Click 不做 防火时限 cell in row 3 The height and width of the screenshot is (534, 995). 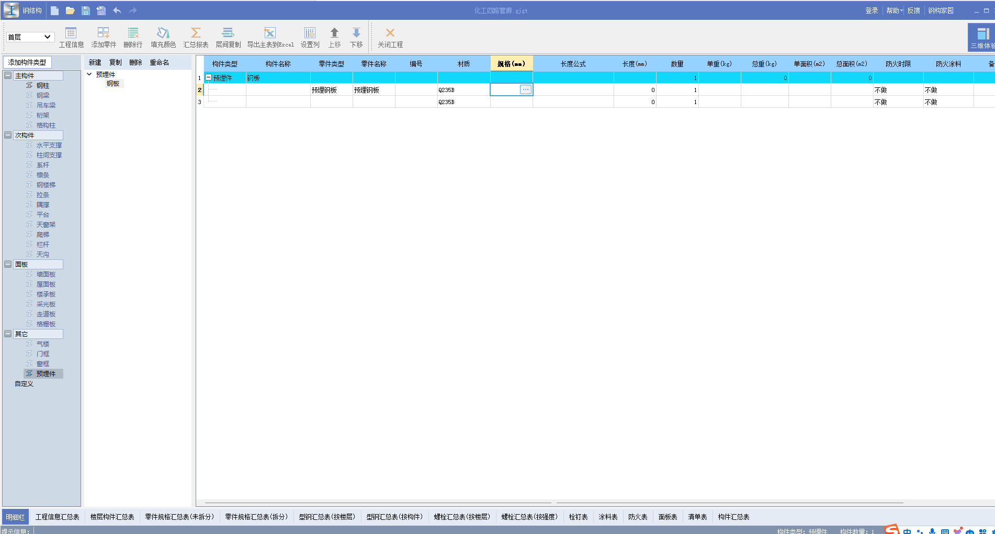(x=898, y=102)
